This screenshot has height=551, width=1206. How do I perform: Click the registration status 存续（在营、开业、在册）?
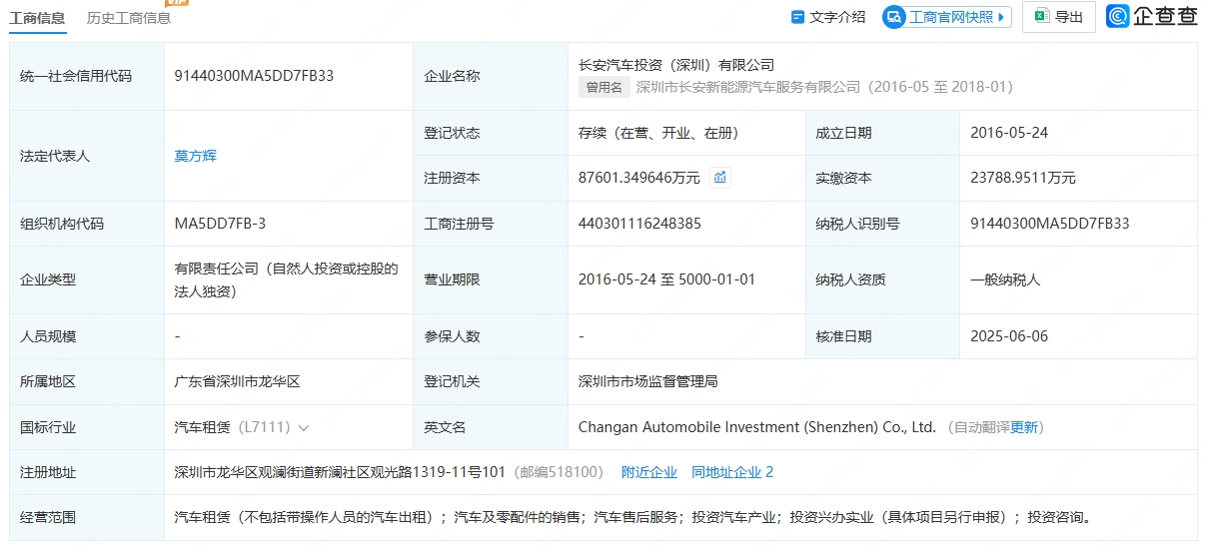[659, 133]
